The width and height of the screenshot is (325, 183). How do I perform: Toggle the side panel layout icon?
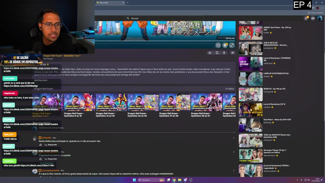coord(232,53)
